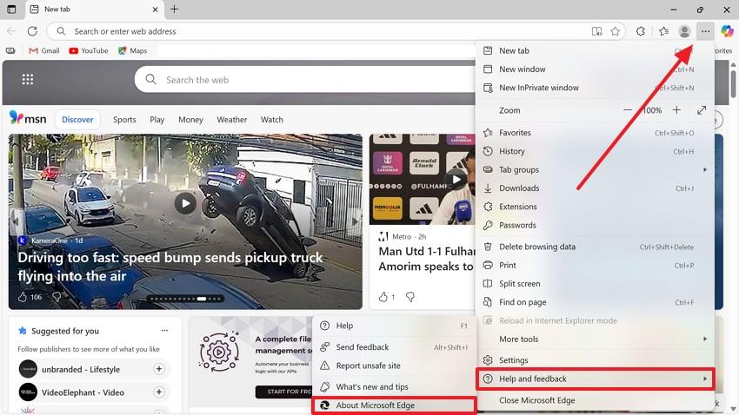Select Report unsafe site
Screen dimensions: 739x415
tap(394, 366)
